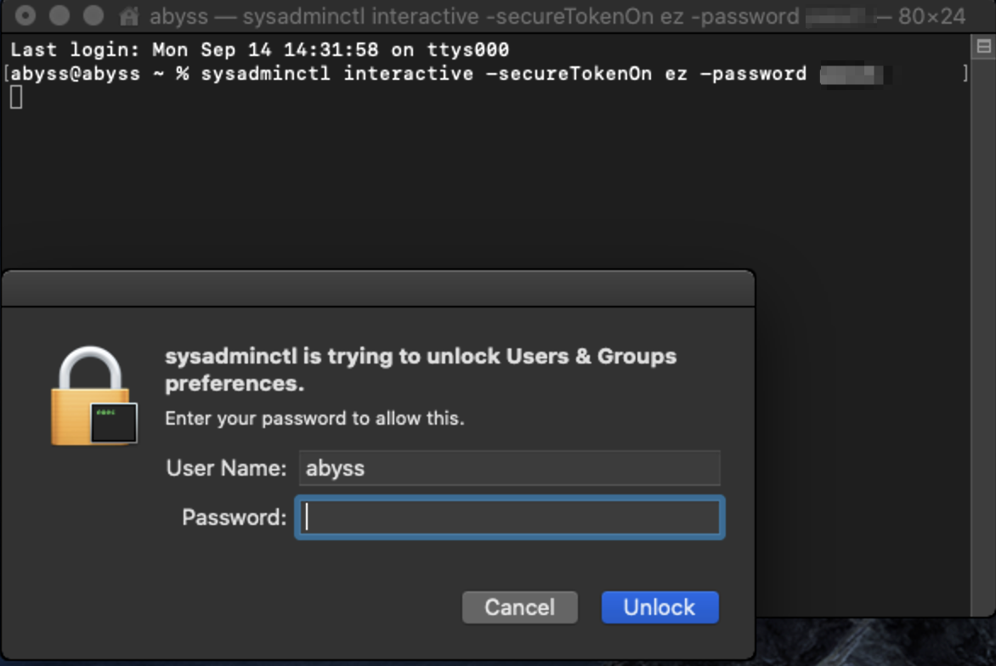Click the Last login line in terminal

click(260, 49)
